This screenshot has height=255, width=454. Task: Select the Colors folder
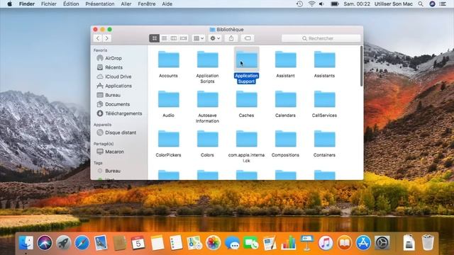tap(207, 139)
